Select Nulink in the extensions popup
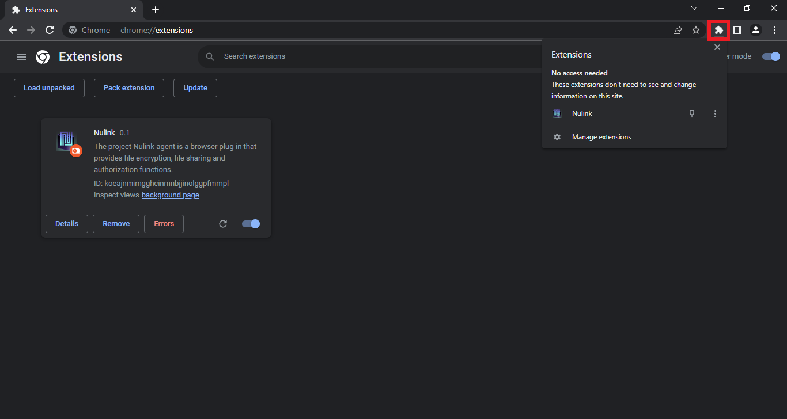 coord(582,113)
